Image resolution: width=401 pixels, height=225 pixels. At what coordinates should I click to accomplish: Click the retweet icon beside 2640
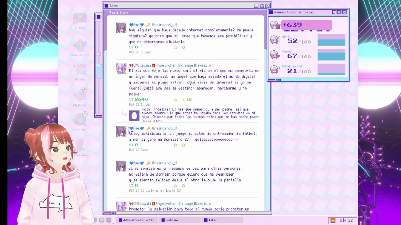[x=131, y=99]
